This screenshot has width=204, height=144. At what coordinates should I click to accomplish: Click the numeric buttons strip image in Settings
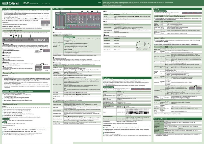[x=192, y=13]
